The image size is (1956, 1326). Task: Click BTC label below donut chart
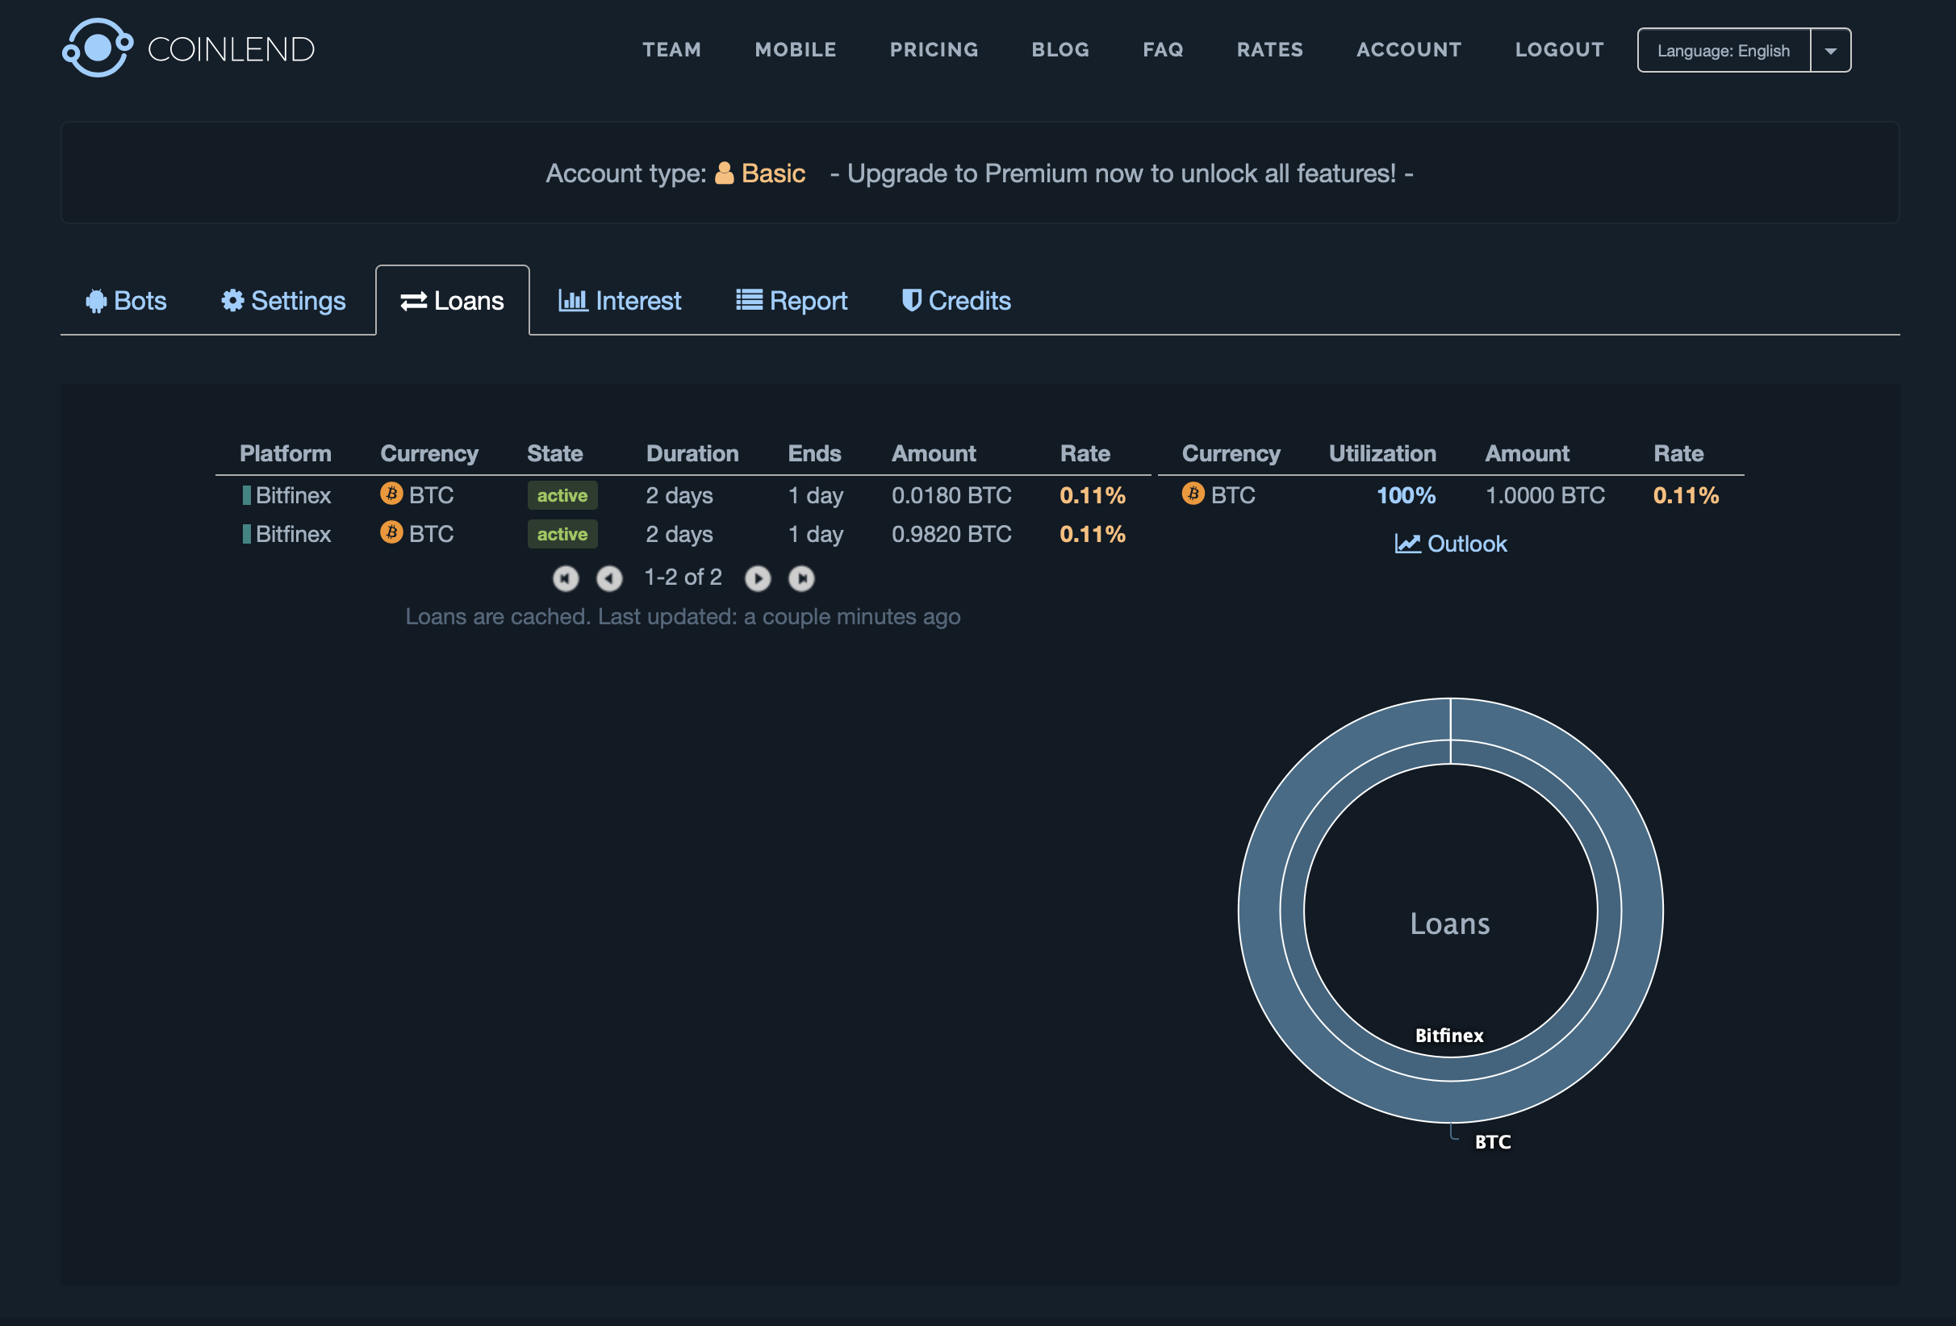[1492, 1141]
